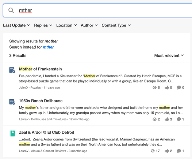Click the verified document icon beside Mother of Frankenstein
The width and height of the screenshot is (192, 159).
click(12, 70)
